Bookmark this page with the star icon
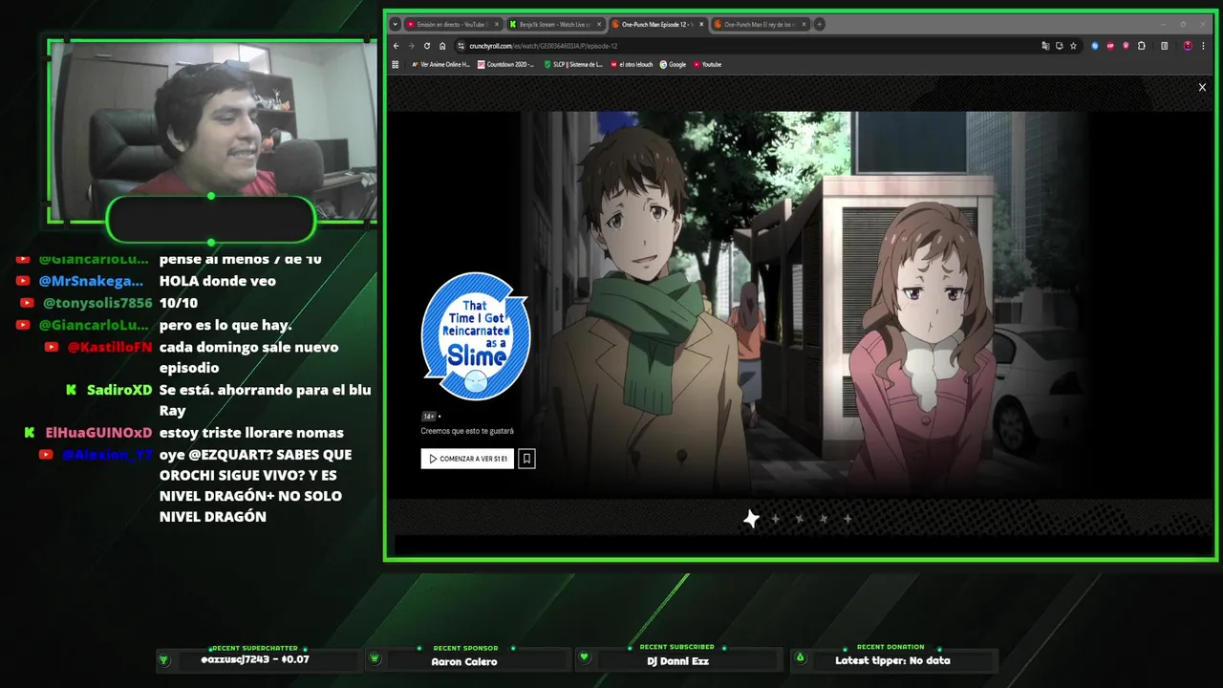Image resolution: width=1223 pixels, height=688 pixels. pyautogui.click(x=1073, y=46)
